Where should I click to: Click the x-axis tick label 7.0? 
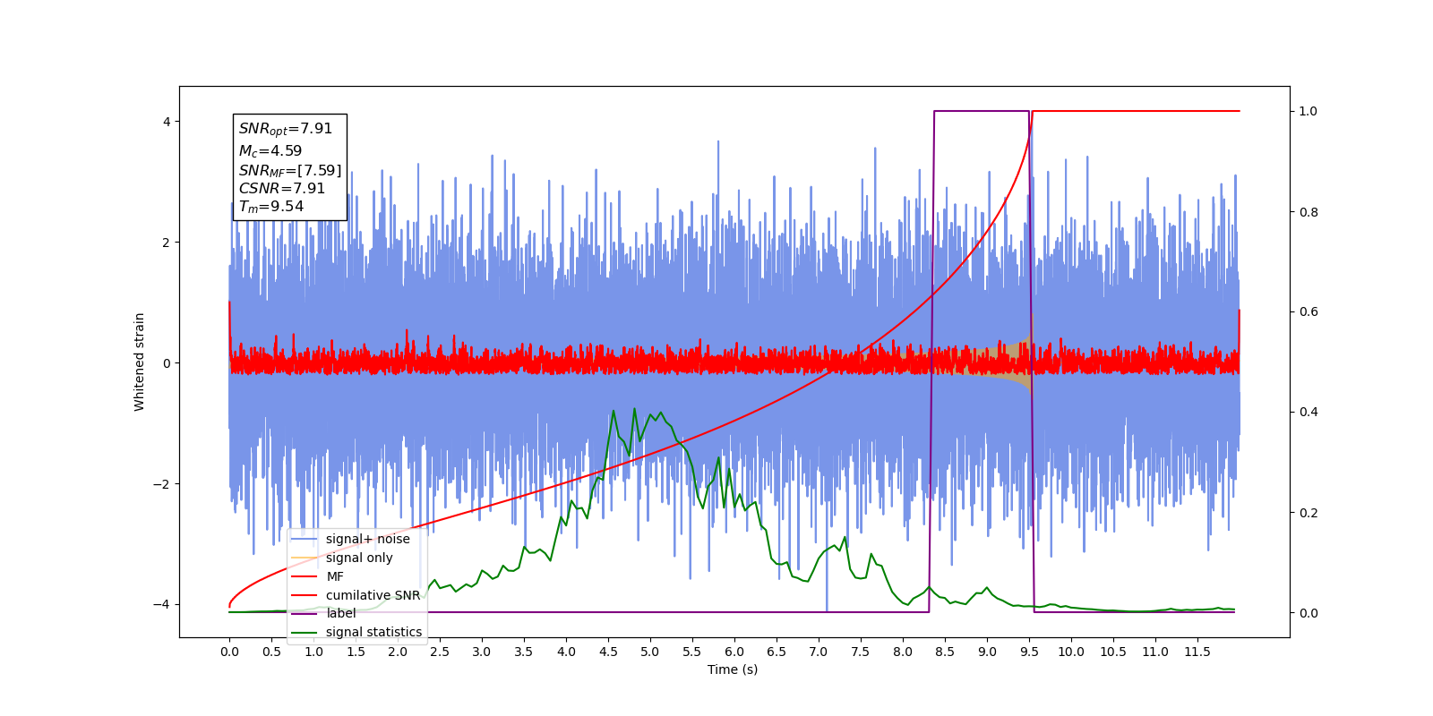(819, 652)
